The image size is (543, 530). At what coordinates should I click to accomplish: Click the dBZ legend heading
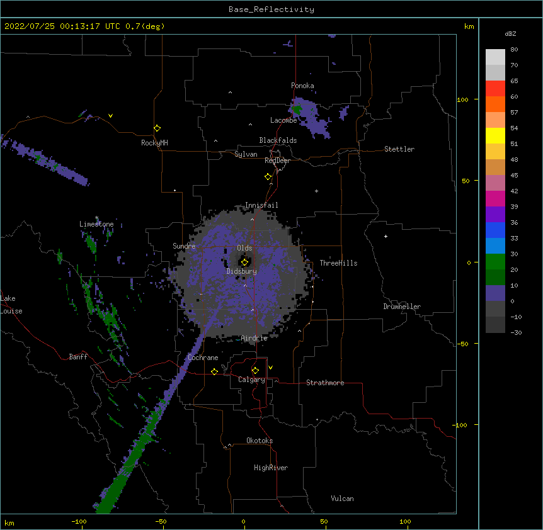click(510, 34)
